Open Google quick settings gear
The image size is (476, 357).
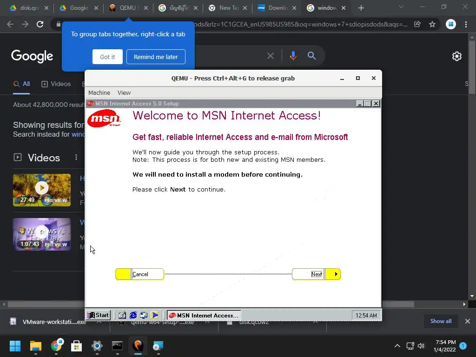coord(457,56)
